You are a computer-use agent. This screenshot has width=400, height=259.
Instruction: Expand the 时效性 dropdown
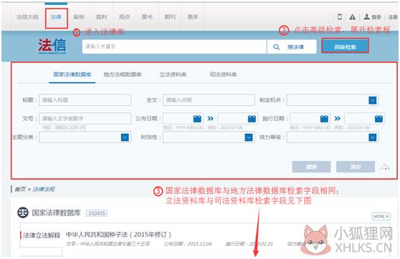point(249,137)
